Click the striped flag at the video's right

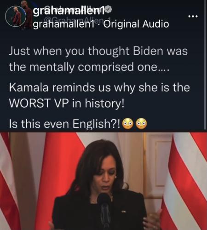pos(184,181)
